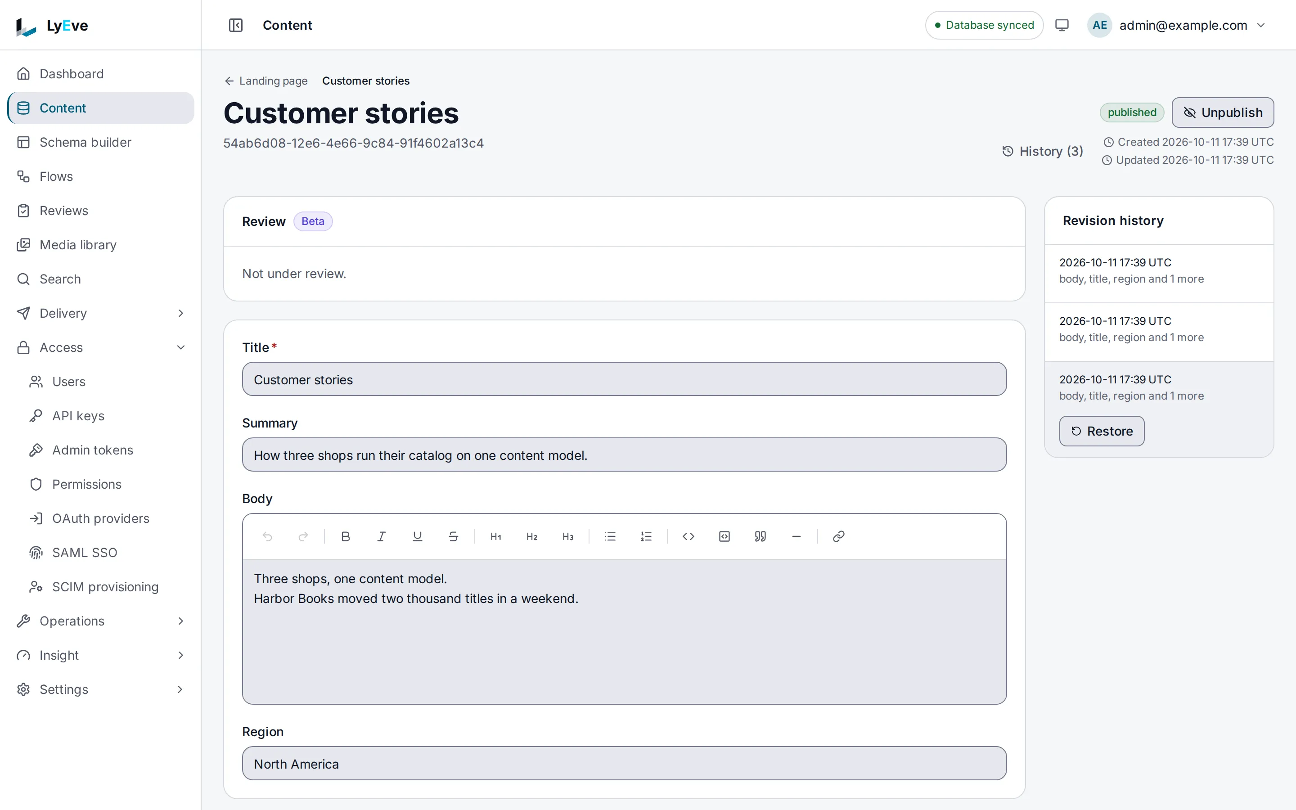Open the admin@example.com account menu
Screen dimensions: 1296x810
click(x=1177, y=25)
